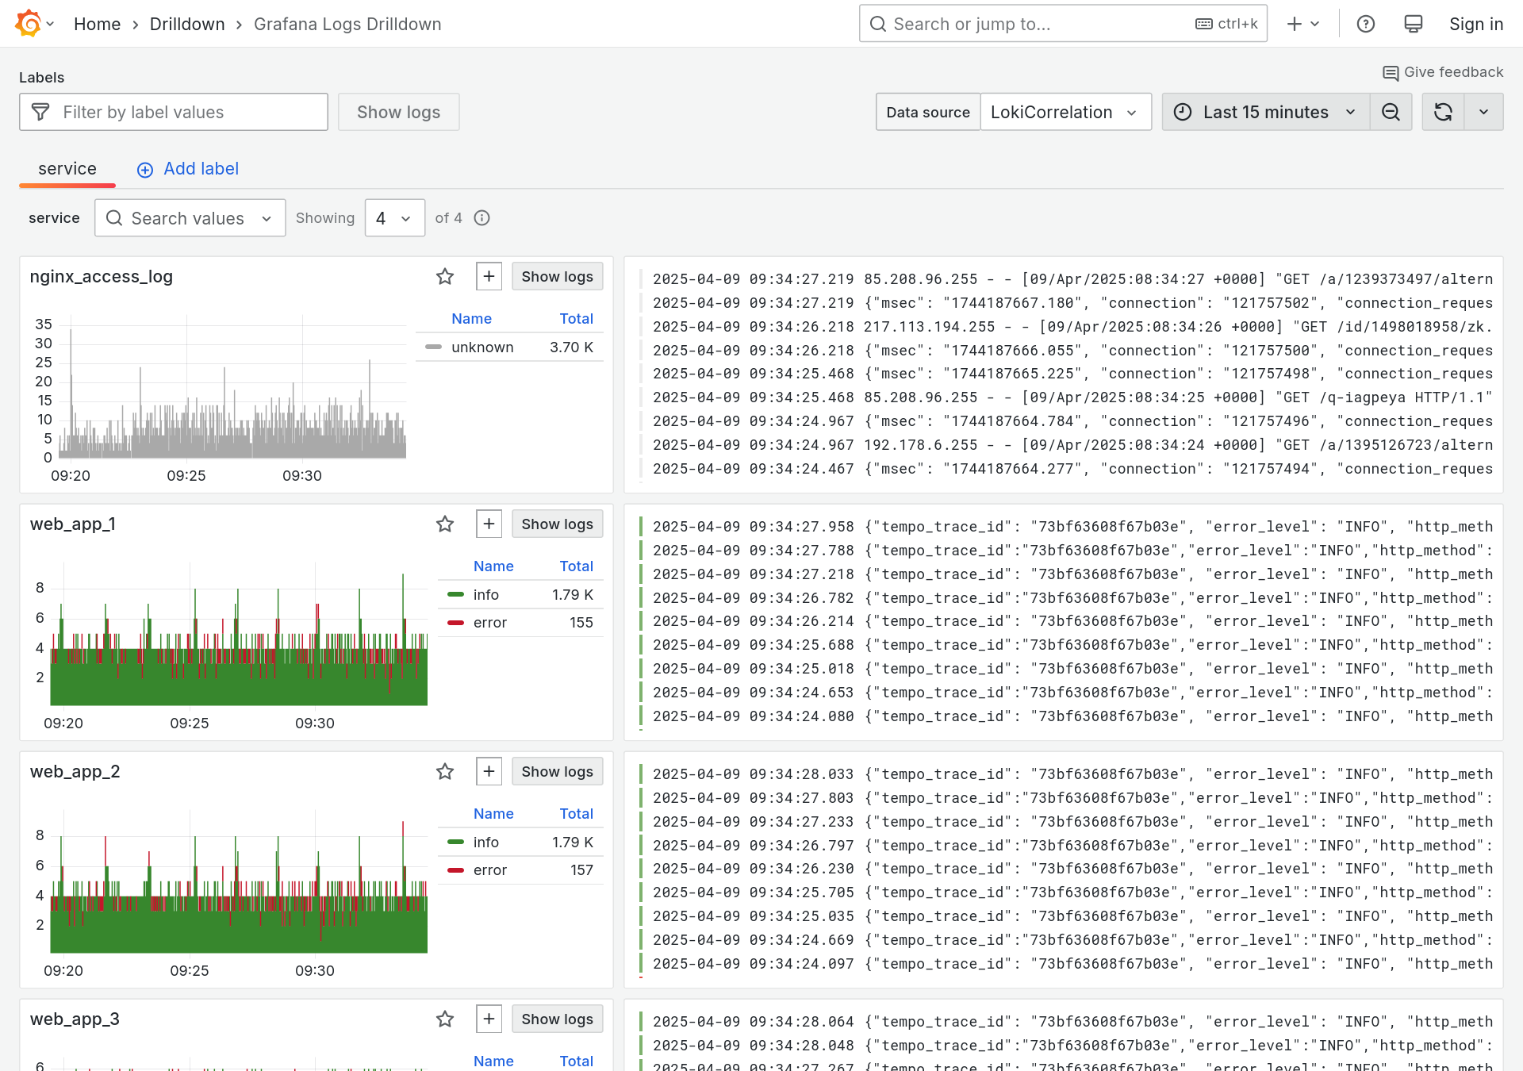Toggle the 'info' series in web_app_2 legend
1523x1071 pixels.
click(x=485, y=842)
